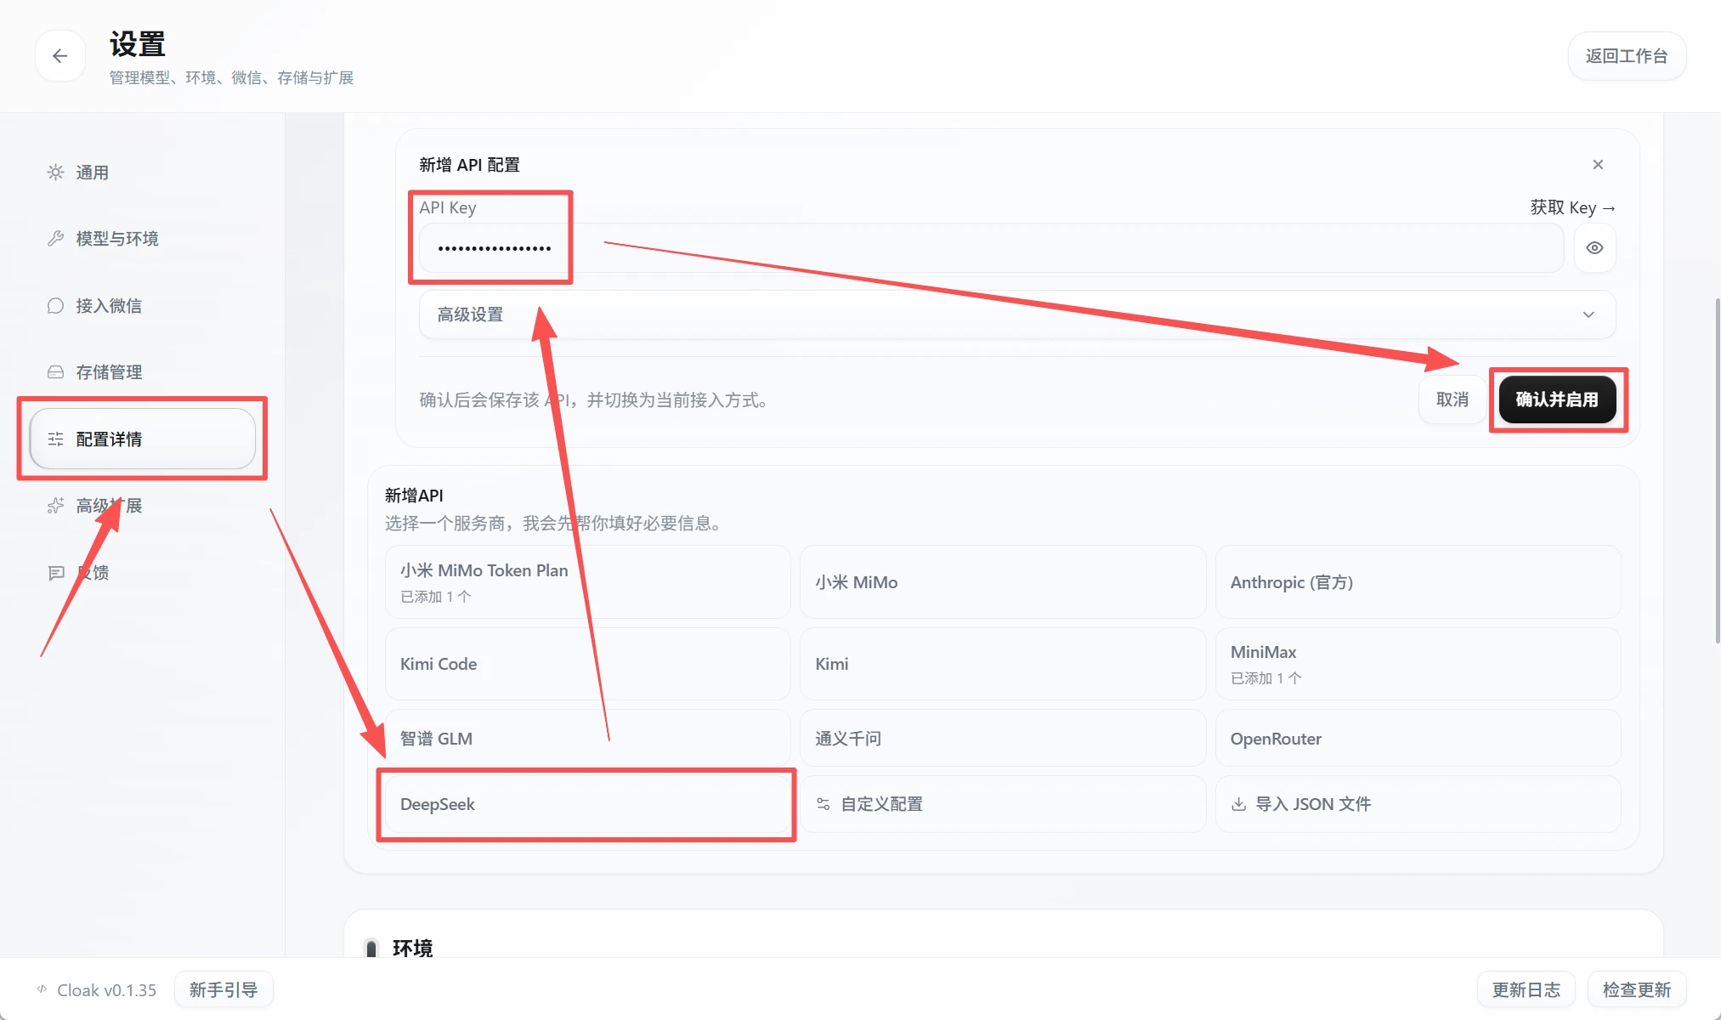Viewport: 1721px width, 1020px height.
Task: Click the sliders icon in 自定义配置
Action: (823, 804)
